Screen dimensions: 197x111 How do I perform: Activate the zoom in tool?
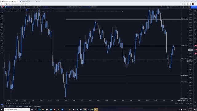click(2, 36)
